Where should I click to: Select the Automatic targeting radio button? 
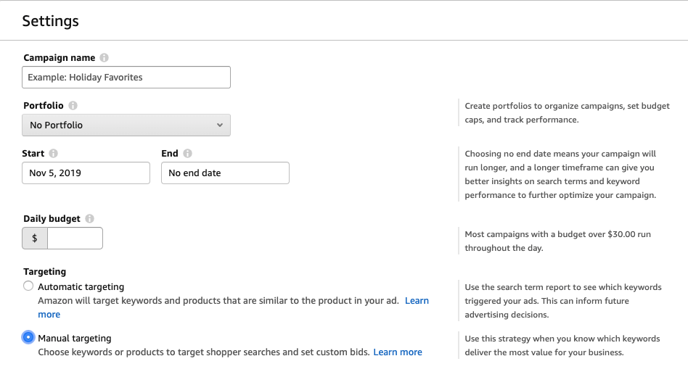[x=28, y=286]
